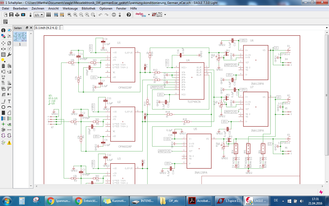This screenshot has height=206, width=329.
Task: Open Acrobat from the taskbar
Action: [199, 200]
